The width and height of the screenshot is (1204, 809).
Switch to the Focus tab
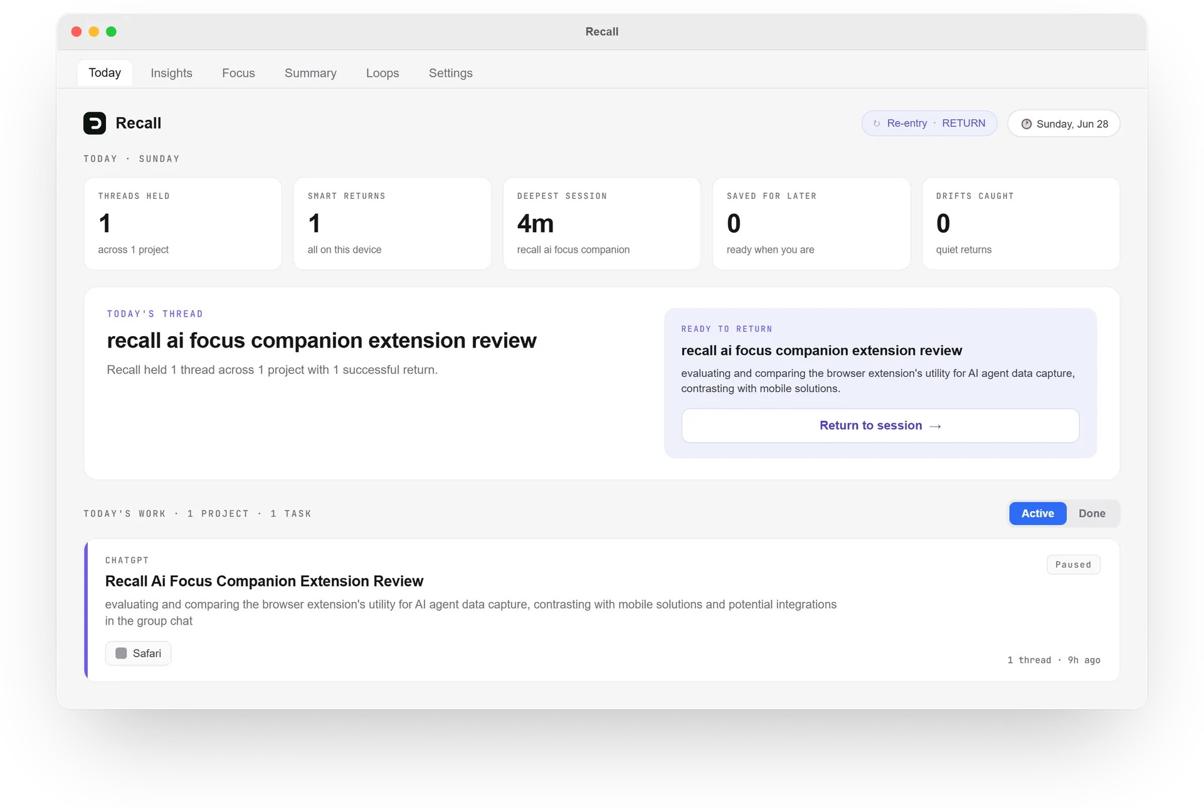[238, 73]
